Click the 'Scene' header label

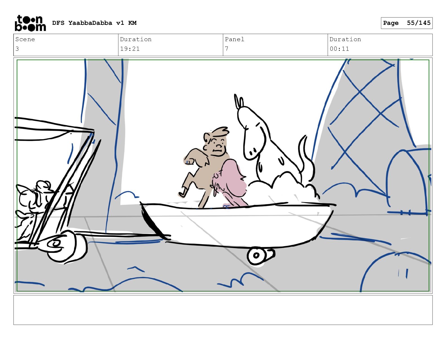tap(25, 39)
